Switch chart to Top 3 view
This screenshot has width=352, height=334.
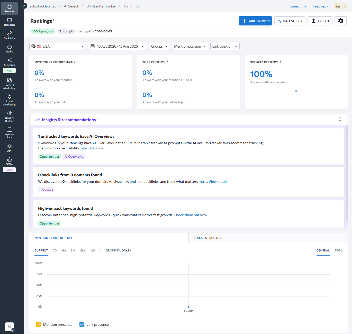339,250
